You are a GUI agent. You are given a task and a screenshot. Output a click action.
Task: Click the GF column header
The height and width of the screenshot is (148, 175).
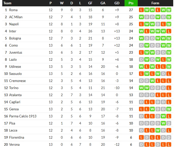[x=90, y=3]
